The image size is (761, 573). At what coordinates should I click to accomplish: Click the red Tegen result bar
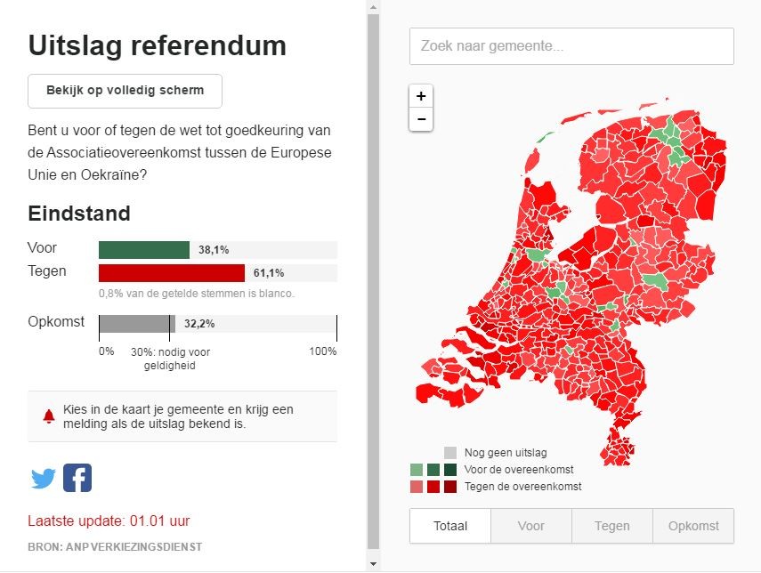pos(172,272)
